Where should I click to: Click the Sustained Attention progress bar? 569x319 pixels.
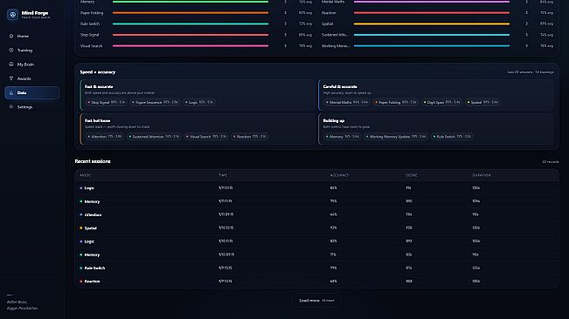tap(432, 35)
